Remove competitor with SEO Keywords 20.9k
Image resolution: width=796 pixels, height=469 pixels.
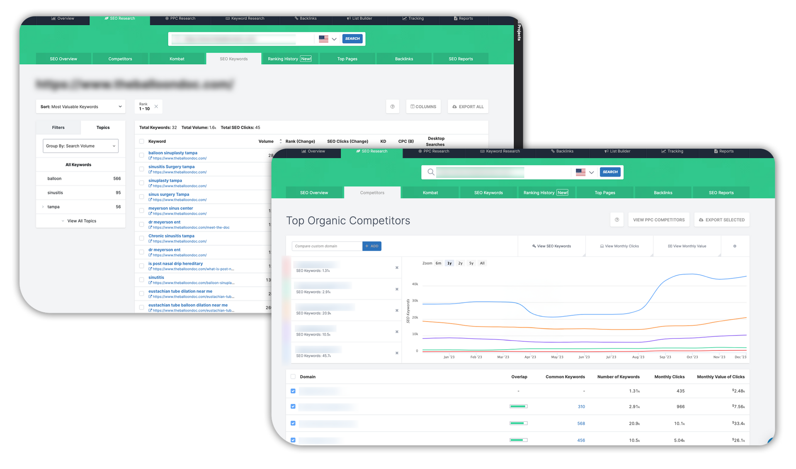coord(397,310)
